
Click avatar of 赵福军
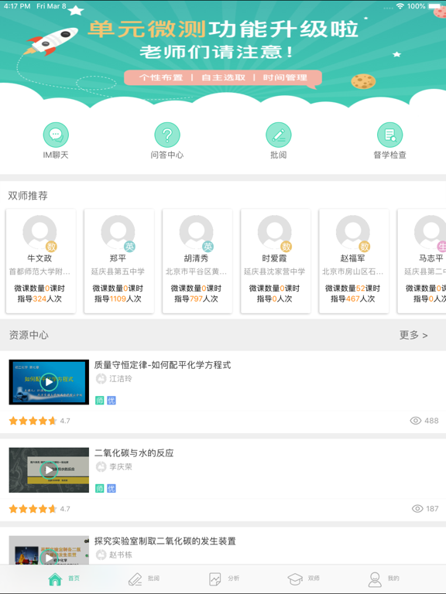(x=353, y=232)
